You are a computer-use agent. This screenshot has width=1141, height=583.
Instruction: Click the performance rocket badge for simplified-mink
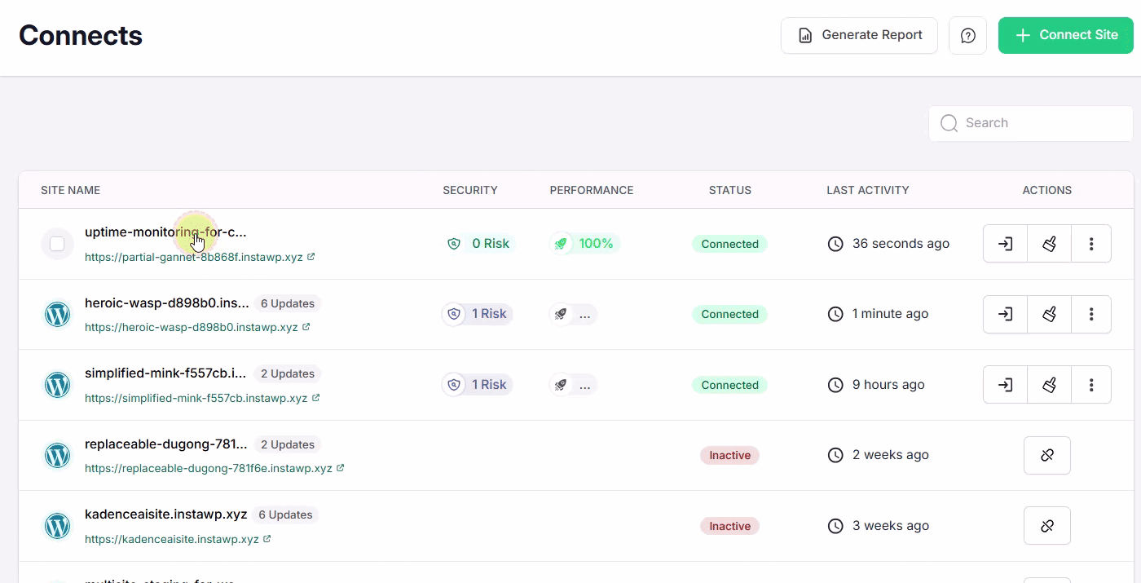[574, 384]
